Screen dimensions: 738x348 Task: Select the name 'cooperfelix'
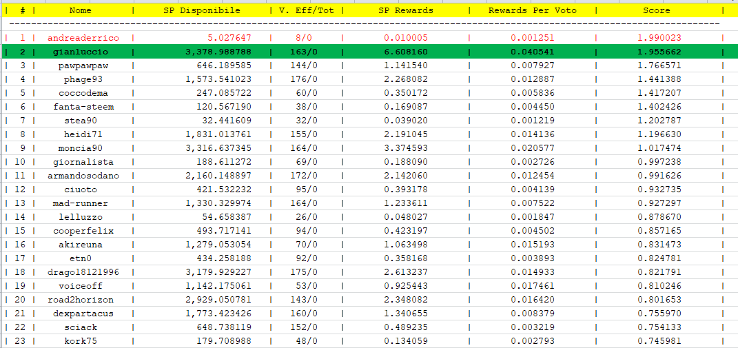pyautogui.click(x=83, y=232)
